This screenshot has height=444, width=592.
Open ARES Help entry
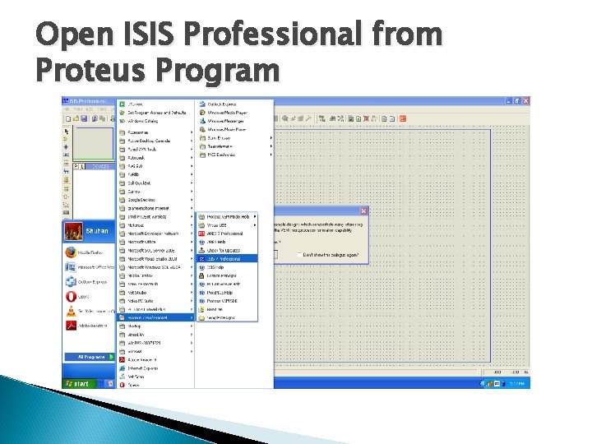pyautogui.click(x=227, y=242)
